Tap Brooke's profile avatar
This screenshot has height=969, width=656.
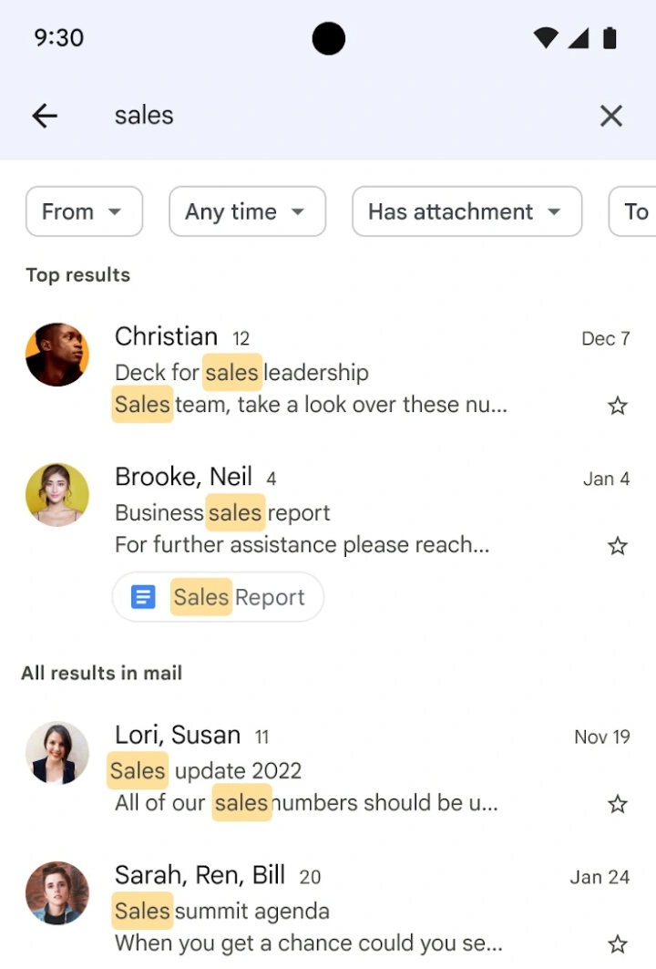pyautogui.click(x=57, y=494)
